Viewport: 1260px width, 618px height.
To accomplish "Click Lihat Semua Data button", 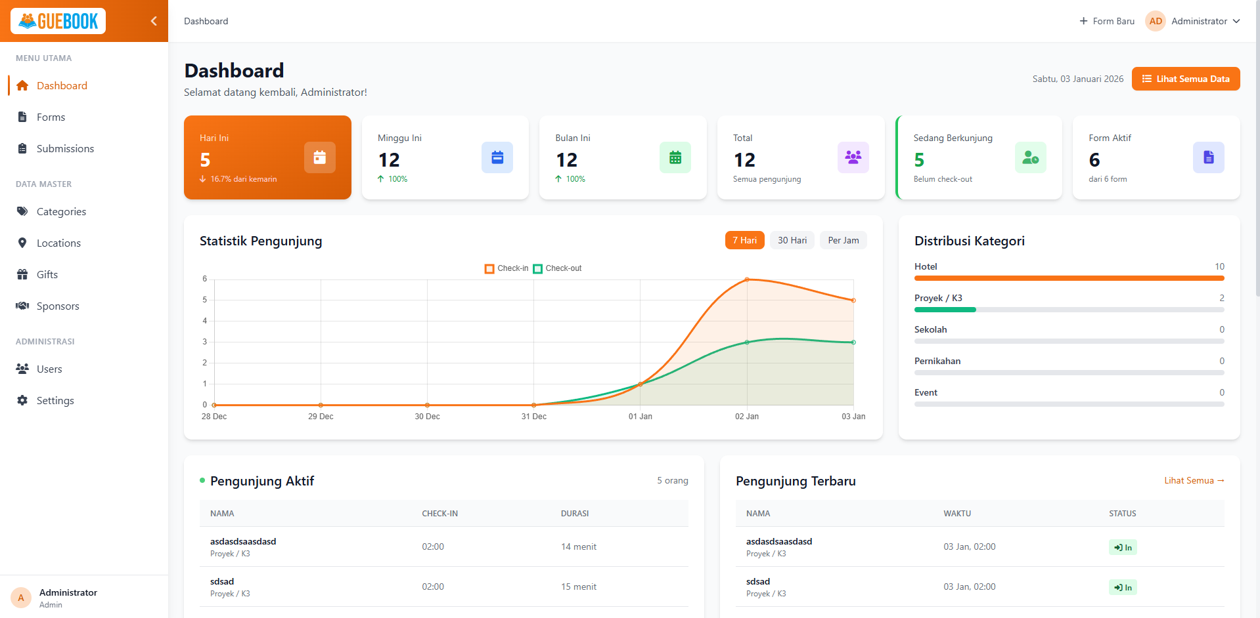I will pyautogui.click(x=1185, y=79).
